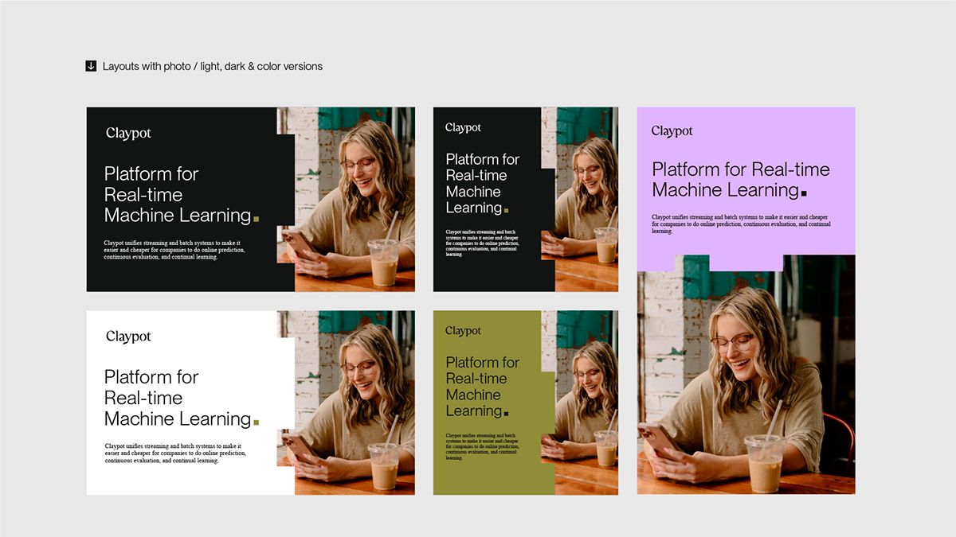
Task: Click the Claypot logo on the white banner
Action: [x=127, y=336]
